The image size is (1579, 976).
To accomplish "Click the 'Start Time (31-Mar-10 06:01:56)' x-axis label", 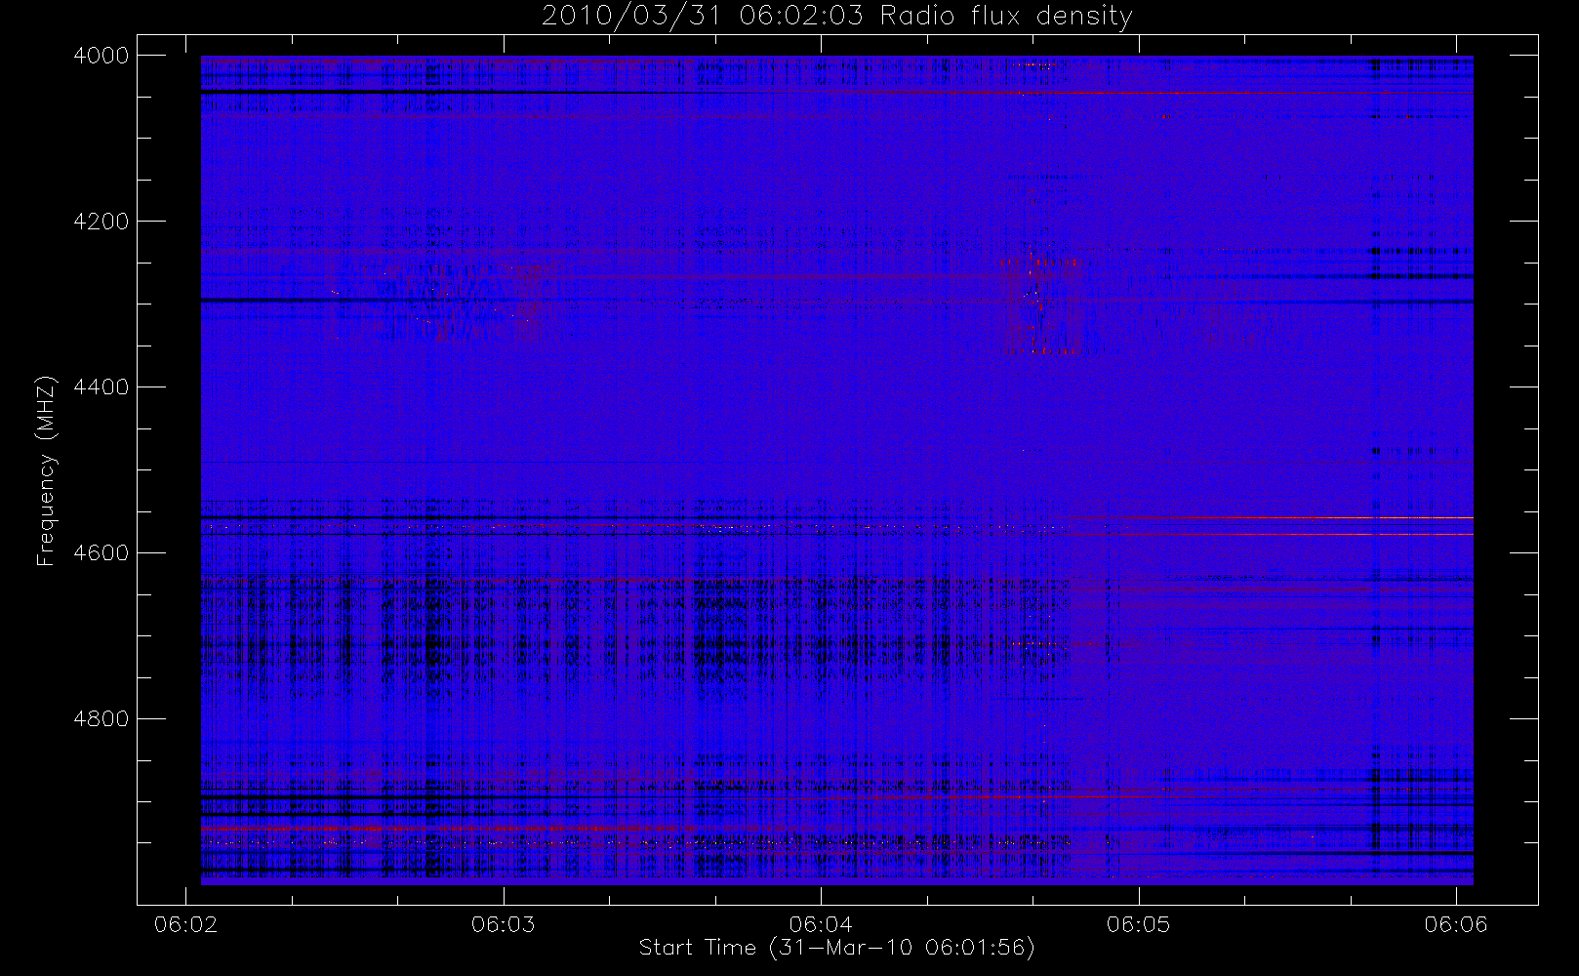I will [x=836, y=948].
